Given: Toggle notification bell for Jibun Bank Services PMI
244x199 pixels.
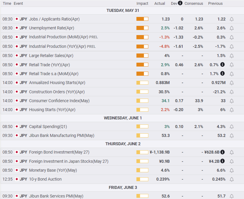Looking at the screenshot, I should (x=232, y=196).
